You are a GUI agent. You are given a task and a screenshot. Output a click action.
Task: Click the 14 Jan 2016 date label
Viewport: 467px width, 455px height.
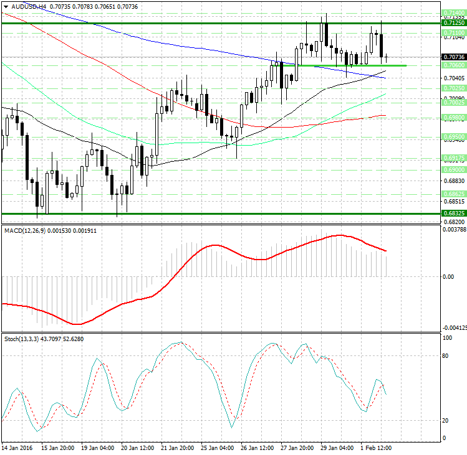(x=17, y=448)
